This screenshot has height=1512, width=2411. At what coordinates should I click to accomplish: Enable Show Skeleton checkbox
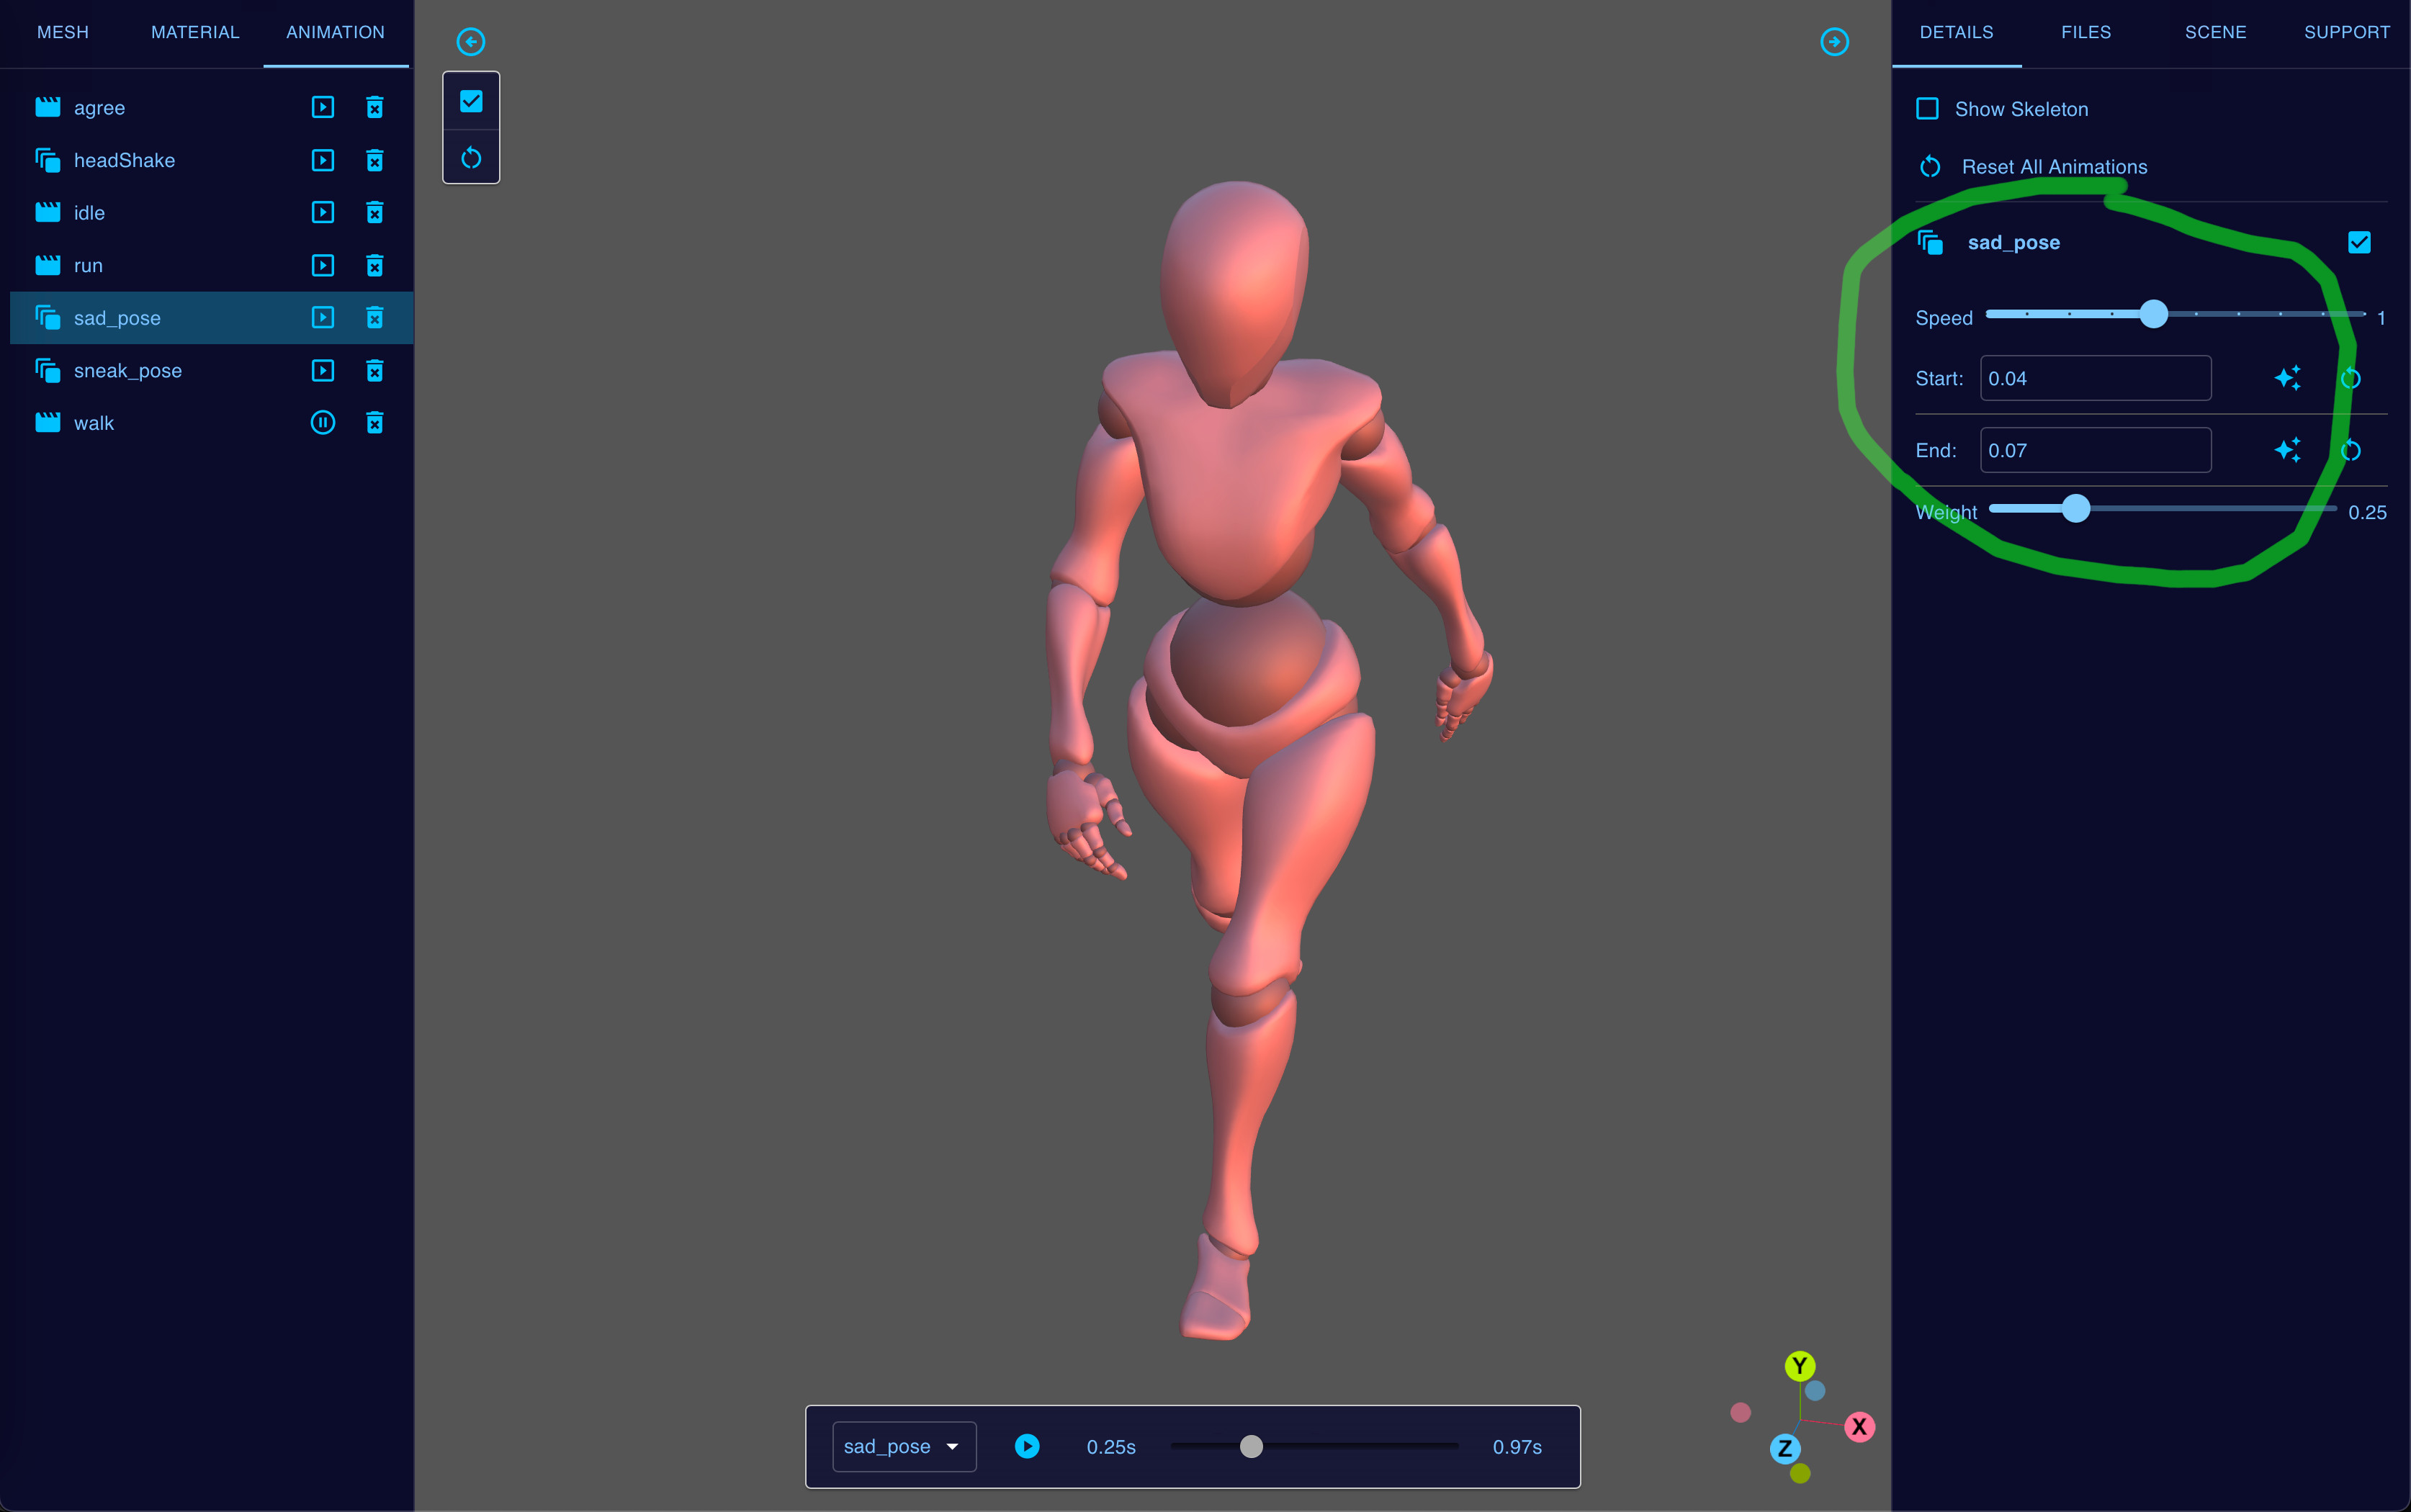coord(1927,108)
